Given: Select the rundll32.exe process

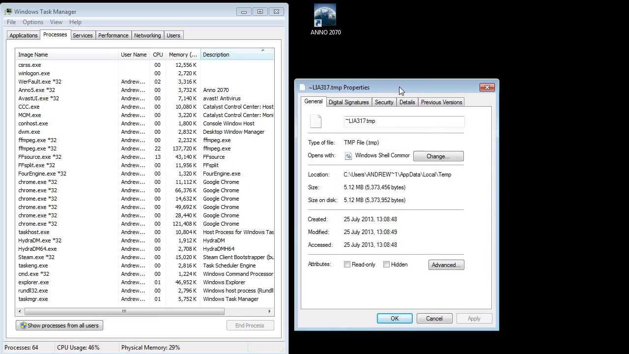Looking at the screenshot, I should [x=144, y=291].
